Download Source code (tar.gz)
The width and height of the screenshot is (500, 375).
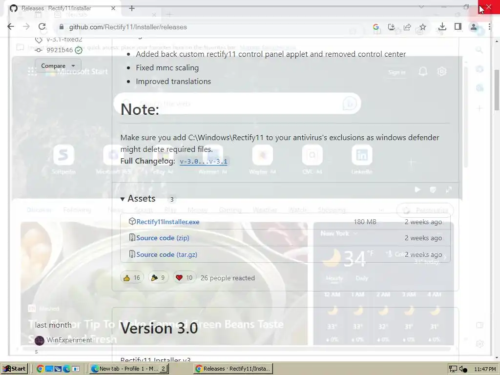pos(167,254)
